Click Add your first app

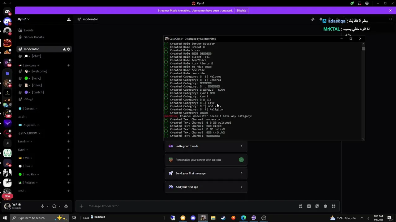(206, 187)
